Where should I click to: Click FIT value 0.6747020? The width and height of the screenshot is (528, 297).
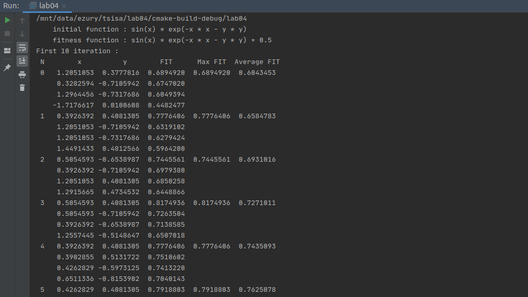pyautogui.click(x=166, y=84)
